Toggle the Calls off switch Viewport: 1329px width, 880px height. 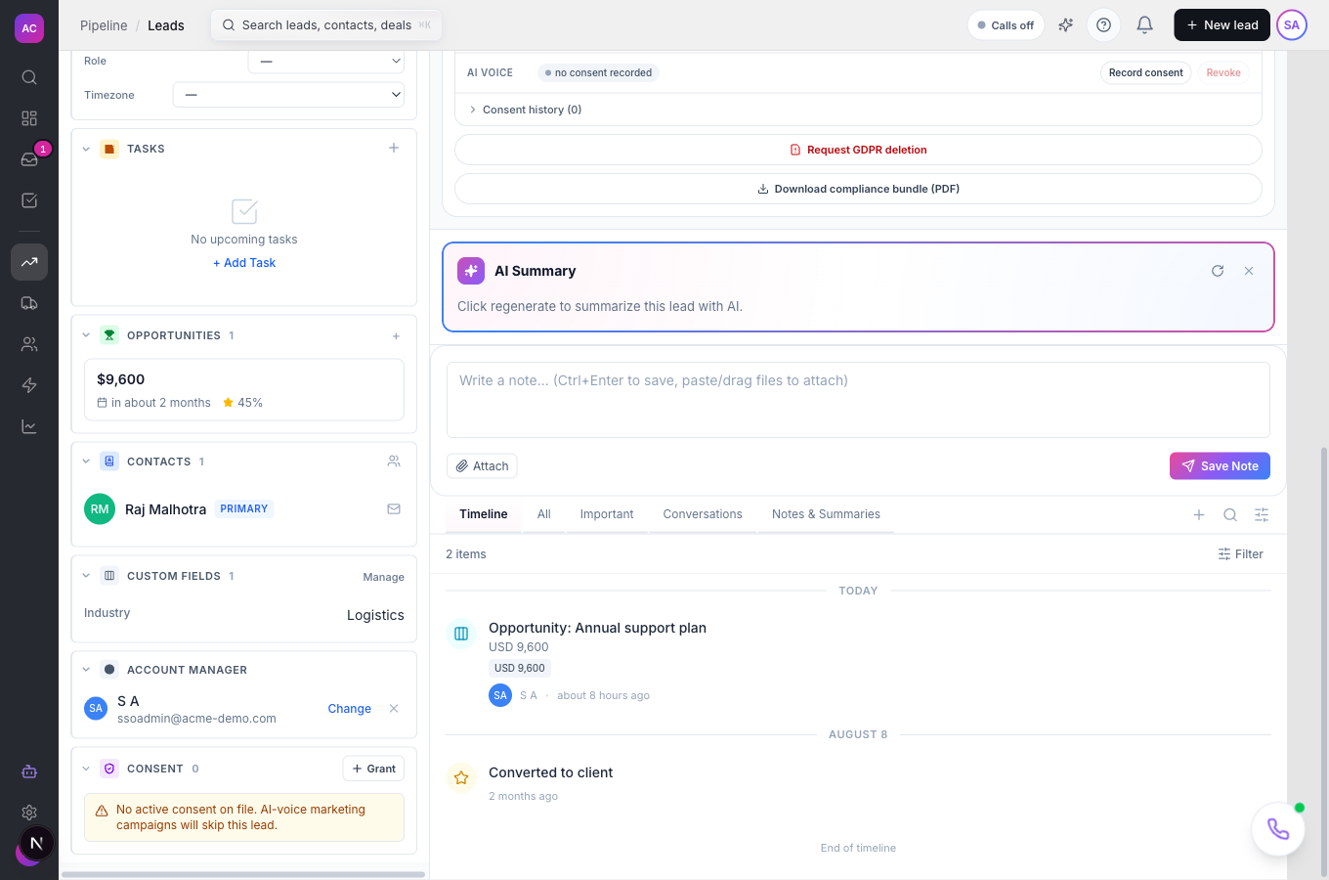[x=1006, y=25]
